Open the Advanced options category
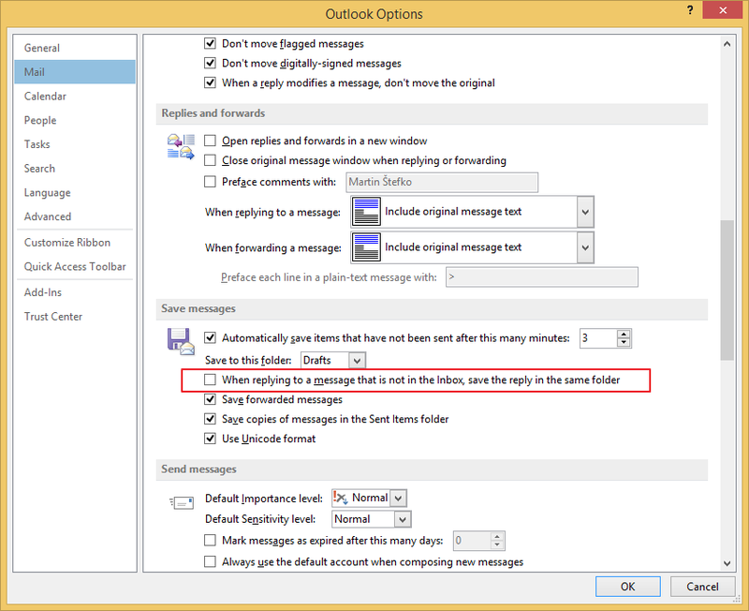Screen dimensions: 749x611 pyautogui.click(x=75, y=216)
